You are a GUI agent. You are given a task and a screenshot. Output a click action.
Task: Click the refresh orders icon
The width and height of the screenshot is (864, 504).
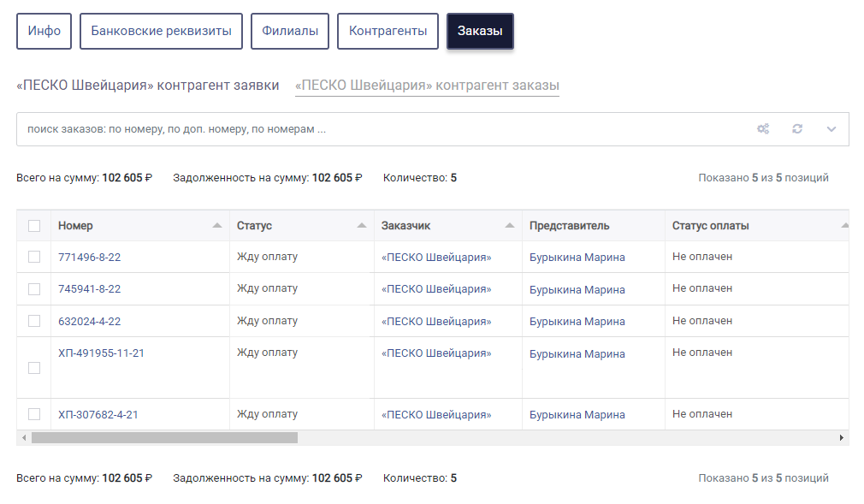[x=797, y=129]
